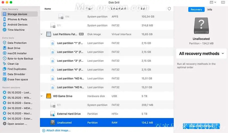
Task: Click the Search for lost data button
Action: [x=201, y=126]
